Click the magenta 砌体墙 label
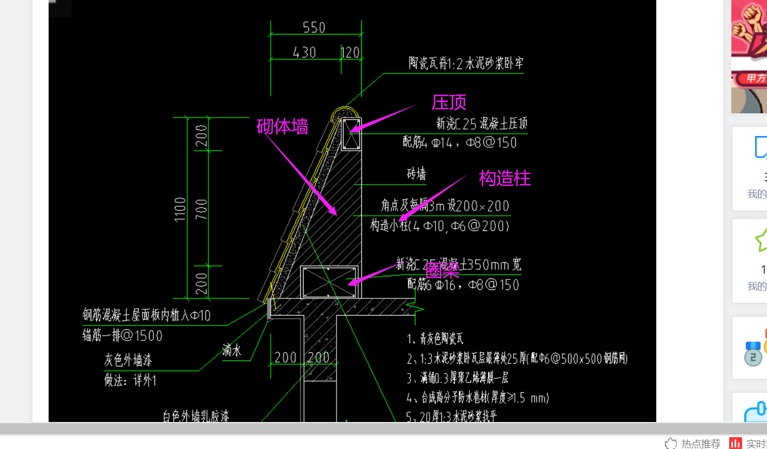Screen dimensions: 767x449 click(x=282, y=127)
